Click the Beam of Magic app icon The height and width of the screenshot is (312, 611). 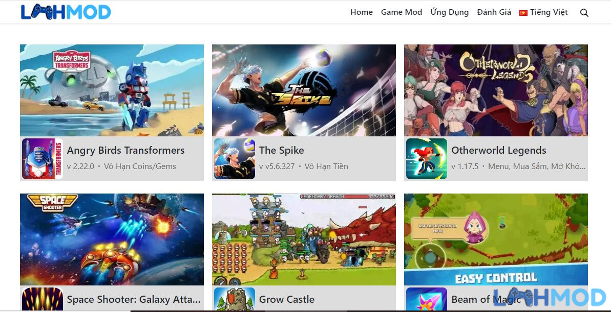pyautogui.click(x=427, y=299)
